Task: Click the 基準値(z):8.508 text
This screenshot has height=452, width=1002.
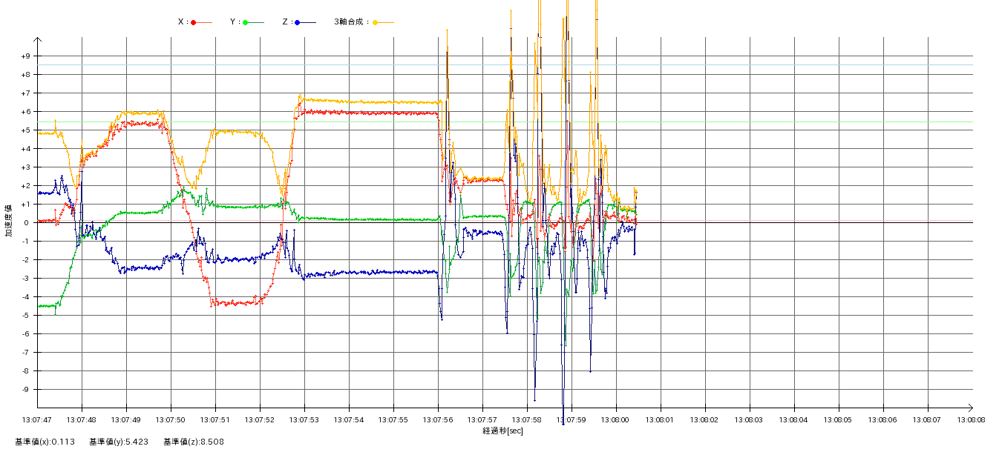Action: [194, 442]
